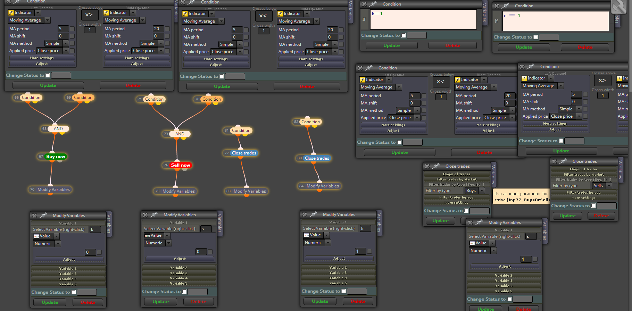Pin the Close trades panel filtering Sells
Viewport: 632px width, 311px height.
click(563, 161)
